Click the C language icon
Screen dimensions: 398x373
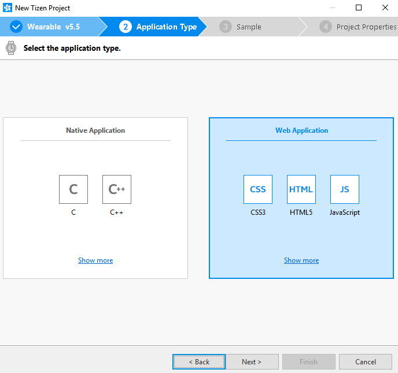click(x=73, y=189)
